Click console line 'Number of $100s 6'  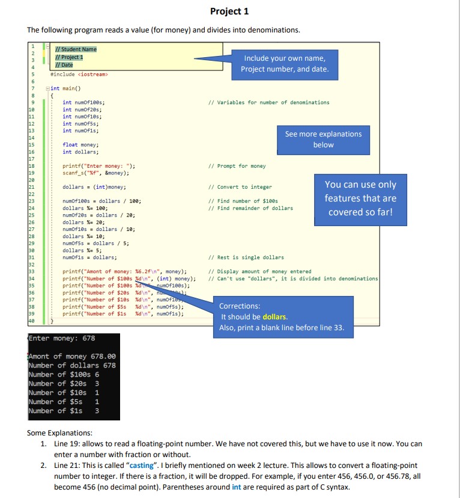[x=64, y=375]
